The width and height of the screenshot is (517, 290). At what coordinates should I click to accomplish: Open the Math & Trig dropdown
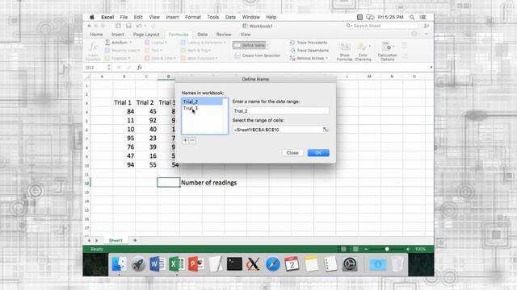tap(195, 50)
